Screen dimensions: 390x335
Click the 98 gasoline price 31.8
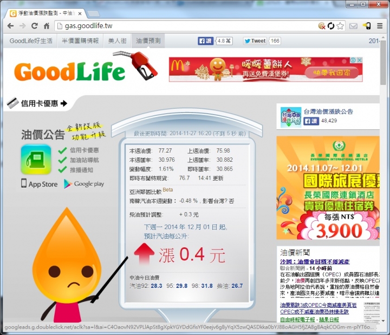point(207,286)
